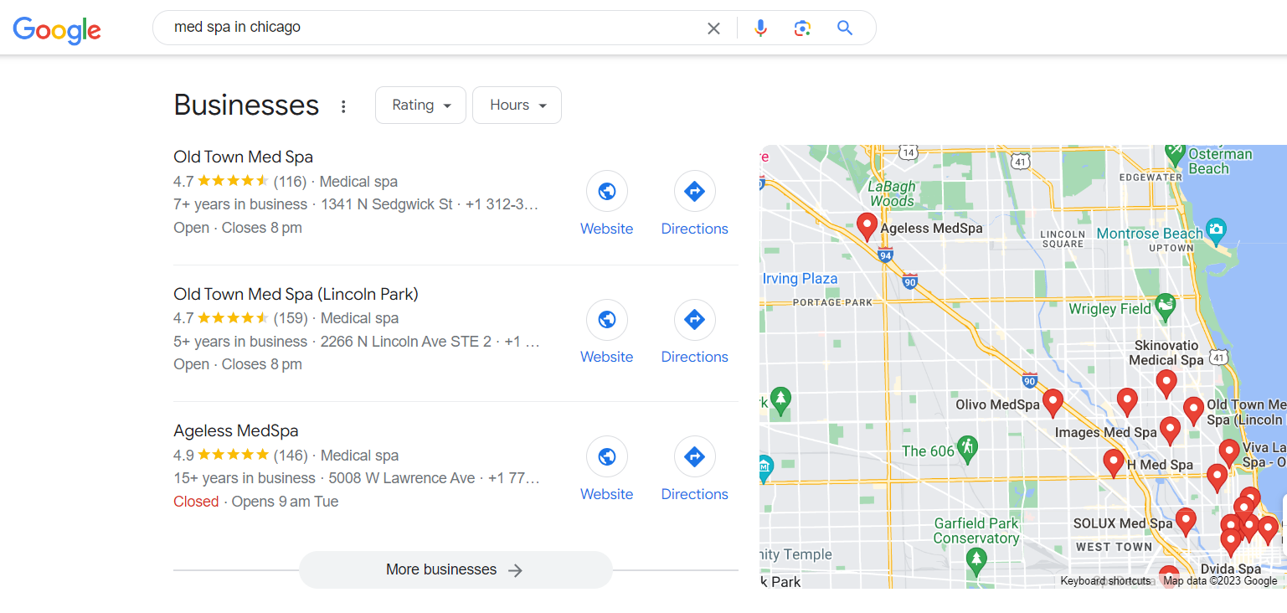This screenshot has height=613, width=1287.
Task: Open the Businesses more options menu
Action: tap(342, 106)
